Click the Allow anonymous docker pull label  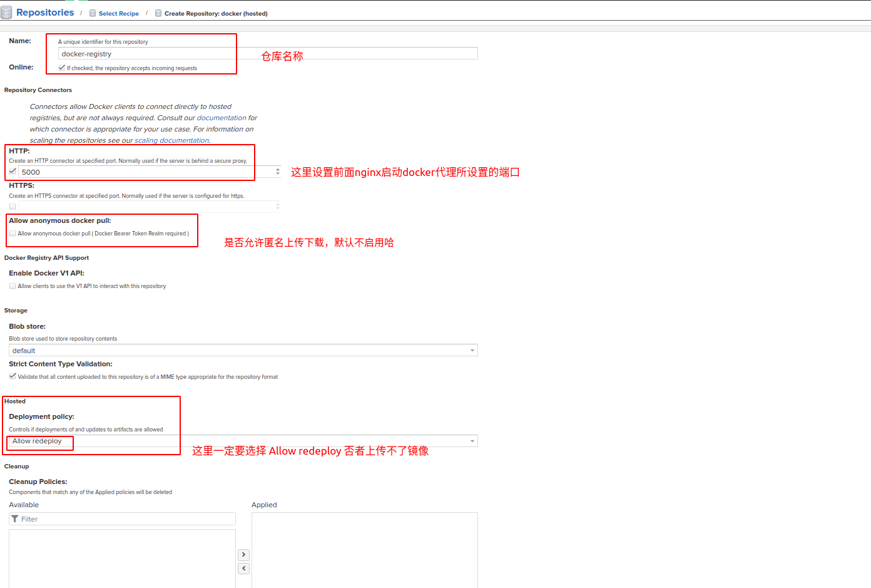click(60, 220)
